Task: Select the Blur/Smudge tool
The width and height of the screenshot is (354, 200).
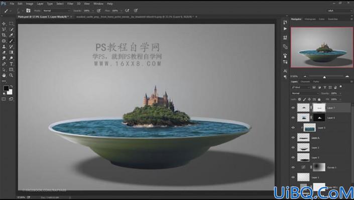Action: click(x=4, y=58)
